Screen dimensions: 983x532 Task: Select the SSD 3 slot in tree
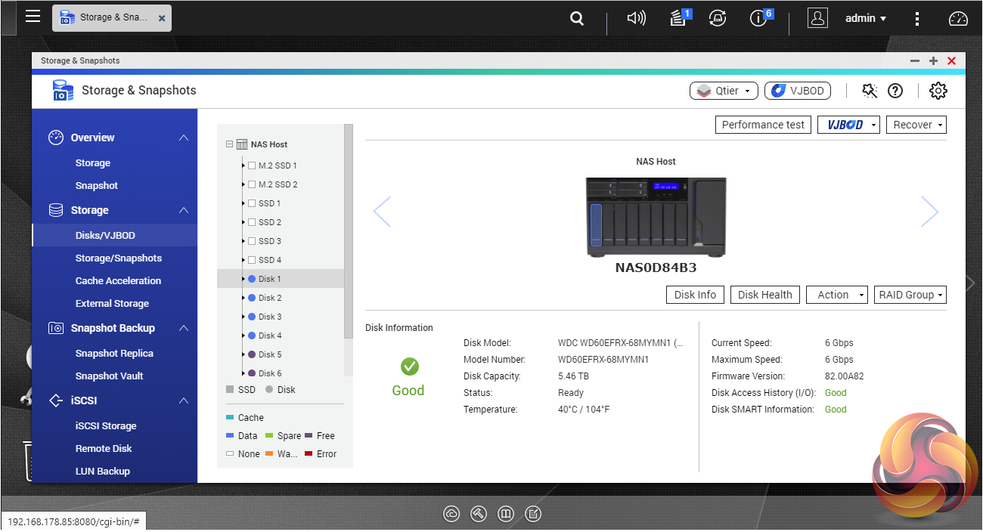tap(269, 241)
